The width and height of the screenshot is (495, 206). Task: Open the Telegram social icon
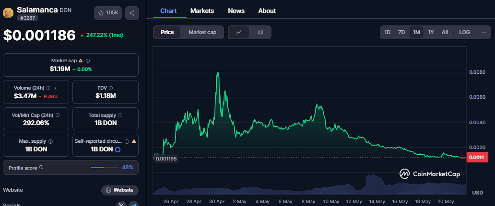[x=133, y=205]
